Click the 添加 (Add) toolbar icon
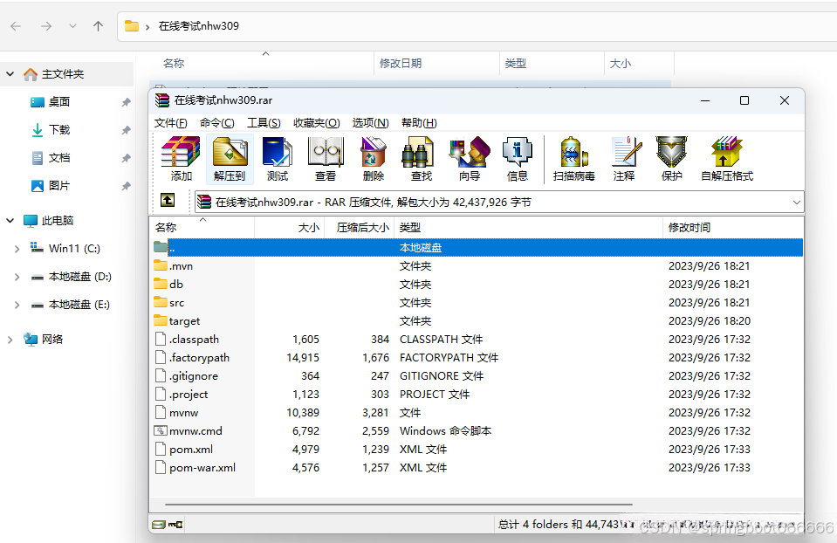The height and width of the screenshot is (543, 837). [181, 159]
